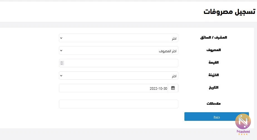Decrease القيمة using the stepper down arrow
The image size is (257, 140).
coord(62,64)
